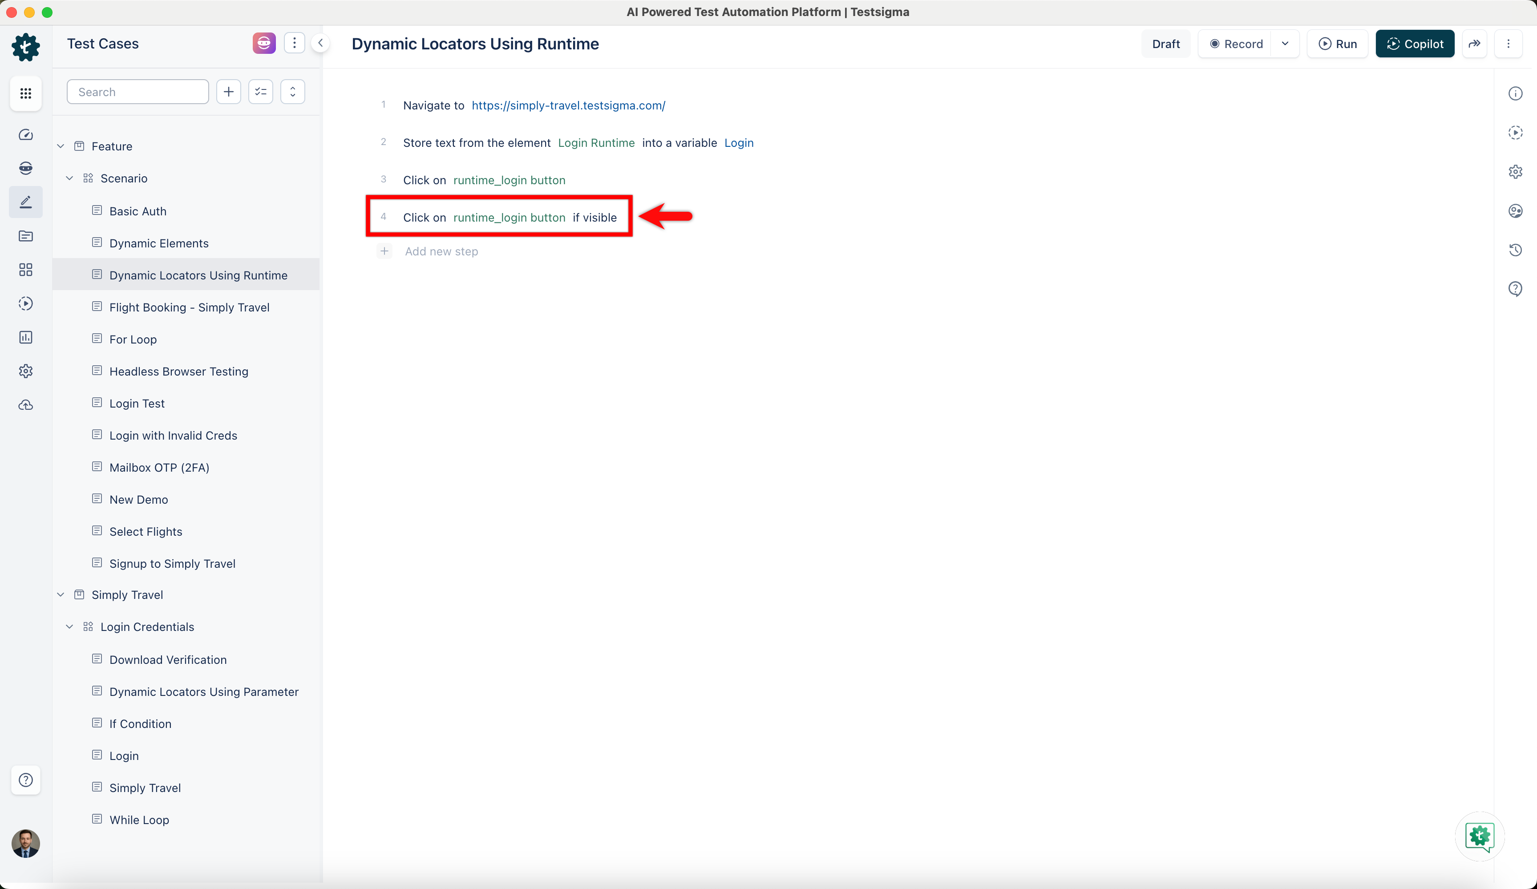Open test case settings gear on right rail
Screen dimensions: 1537x889
[x=1516, y=172]
